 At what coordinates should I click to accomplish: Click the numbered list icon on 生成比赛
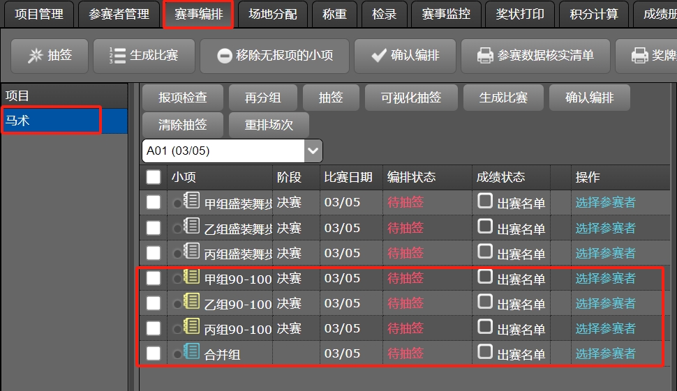pyautogui.click(x=117, y=56)
